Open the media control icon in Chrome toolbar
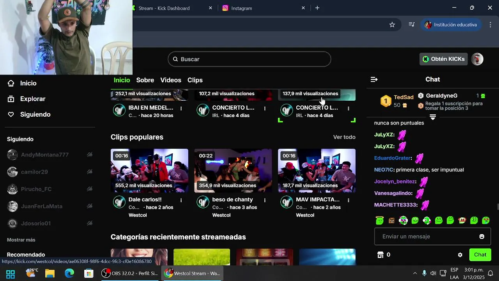The width and height of the screenshot is (499, 281). click(x=412, y=25)
